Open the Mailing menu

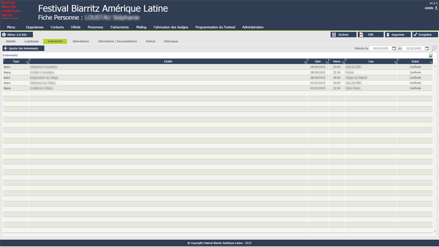click(x=141, y=27)
